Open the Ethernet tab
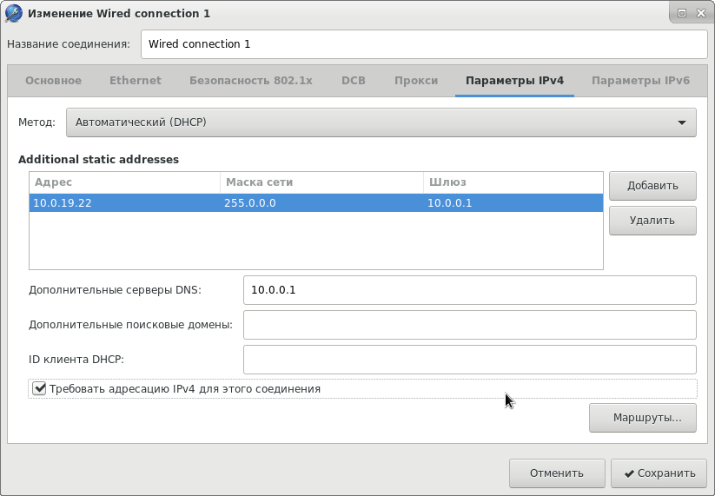 135,80
